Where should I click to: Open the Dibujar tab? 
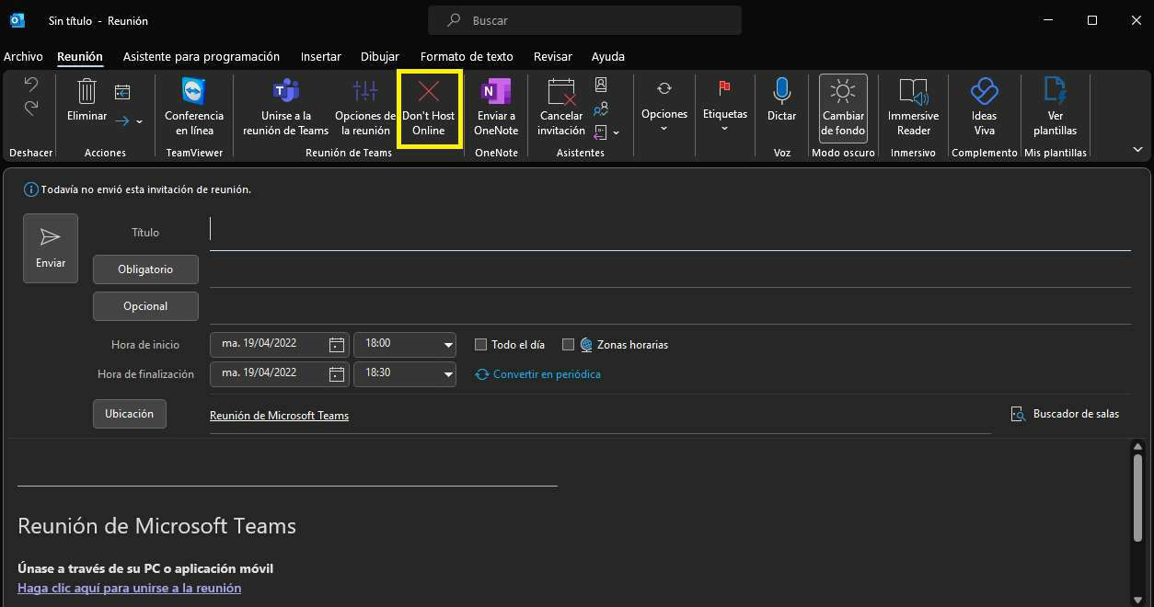380,56
